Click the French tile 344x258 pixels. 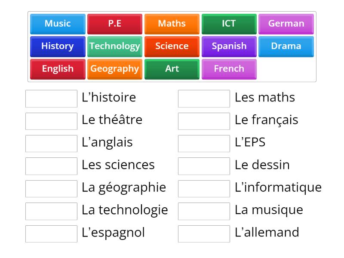point(229,69)
